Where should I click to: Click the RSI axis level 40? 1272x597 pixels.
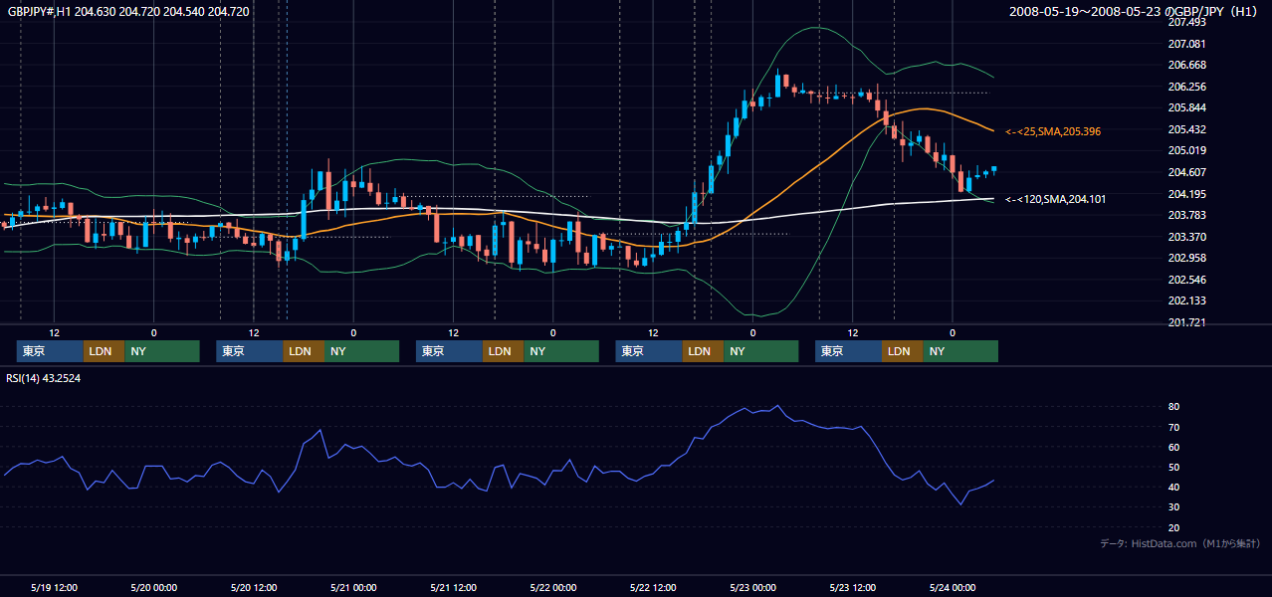tap(1173, 488)
